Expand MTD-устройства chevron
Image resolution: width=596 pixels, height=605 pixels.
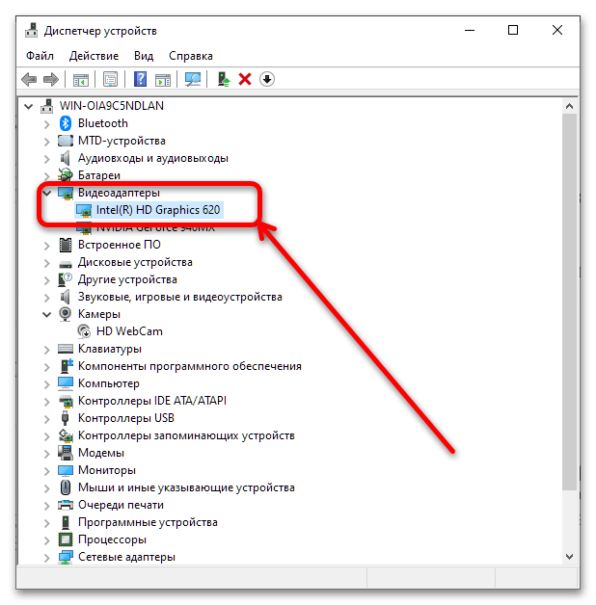click(x=46, y=142)
